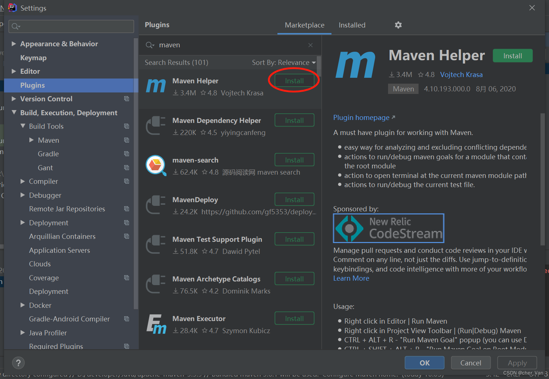Click the settings search magnifier icon

16,26
